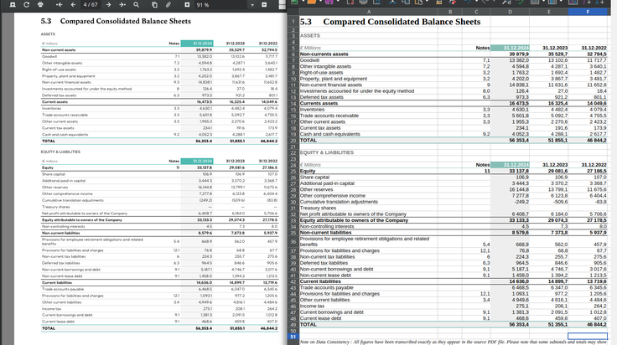617x345 pixels.
Task: Reload the PDF document
Action: pyautogui.click(x=26, y=5)
